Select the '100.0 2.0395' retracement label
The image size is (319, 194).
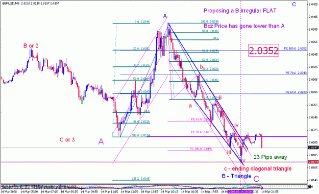tap(210, 21)
